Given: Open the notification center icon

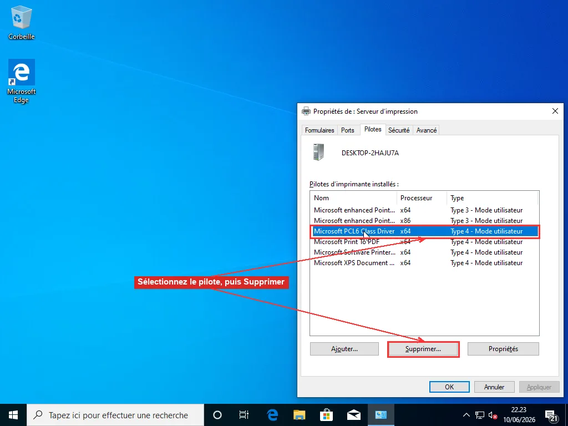Looking at the screenshot, I should (551, 415).
